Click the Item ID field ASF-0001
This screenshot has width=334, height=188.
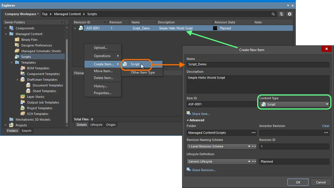click(x=222, y=104)
